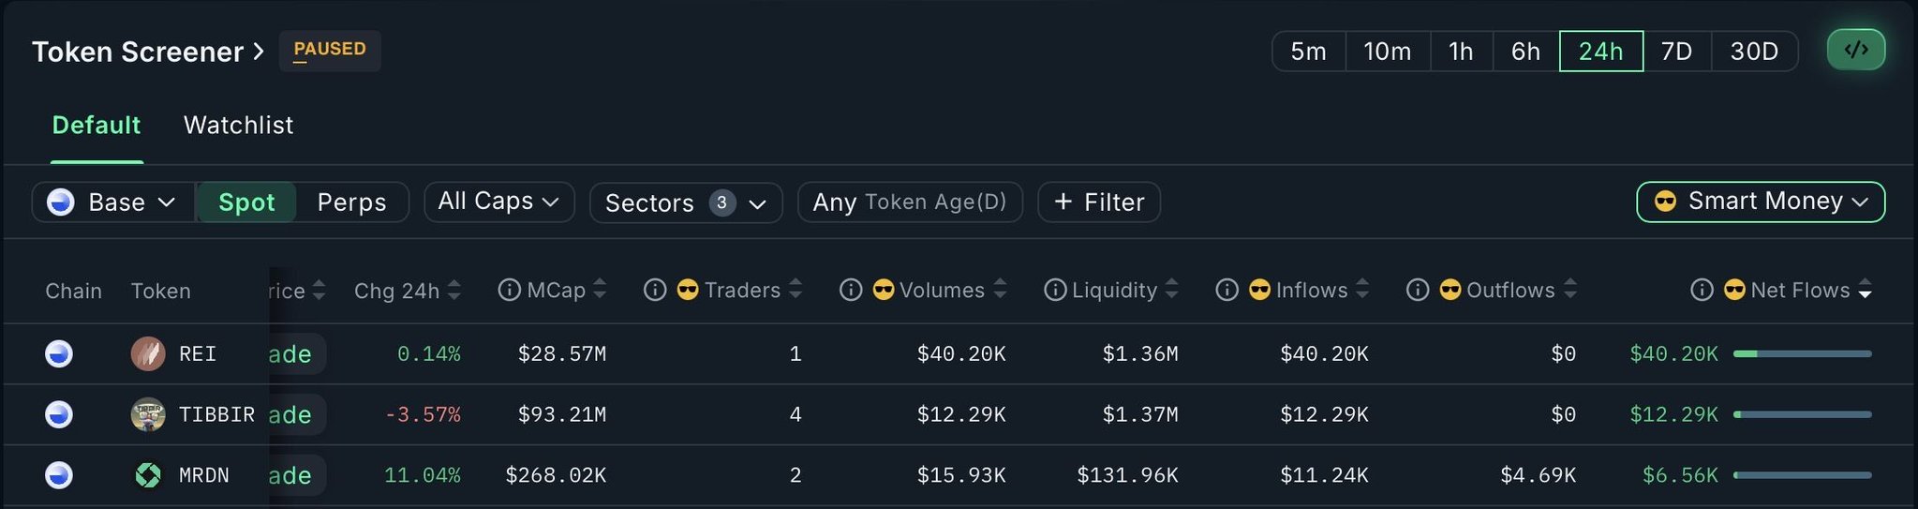Select the 7D timeframe option

coord(1676,51)
